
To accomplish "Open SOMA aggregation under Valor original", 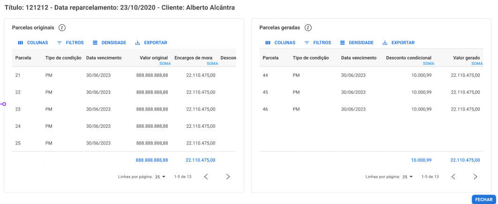I will [x=165, y=64].
